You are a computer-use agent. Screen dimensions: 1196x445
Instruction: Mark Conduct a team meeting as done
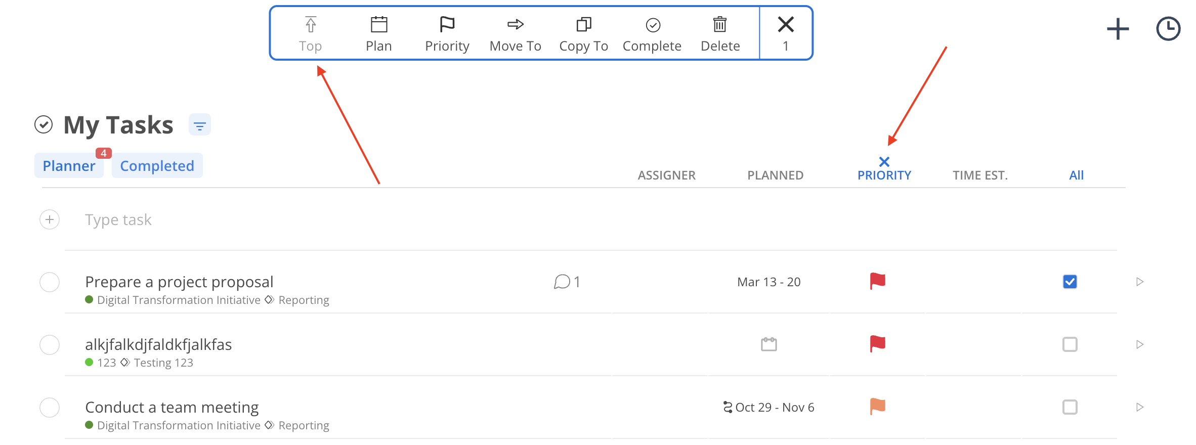point(50,407)
